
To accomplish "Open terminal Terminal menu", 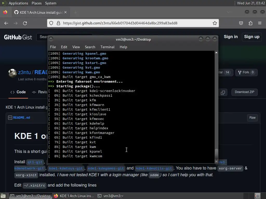I will 107,47.
